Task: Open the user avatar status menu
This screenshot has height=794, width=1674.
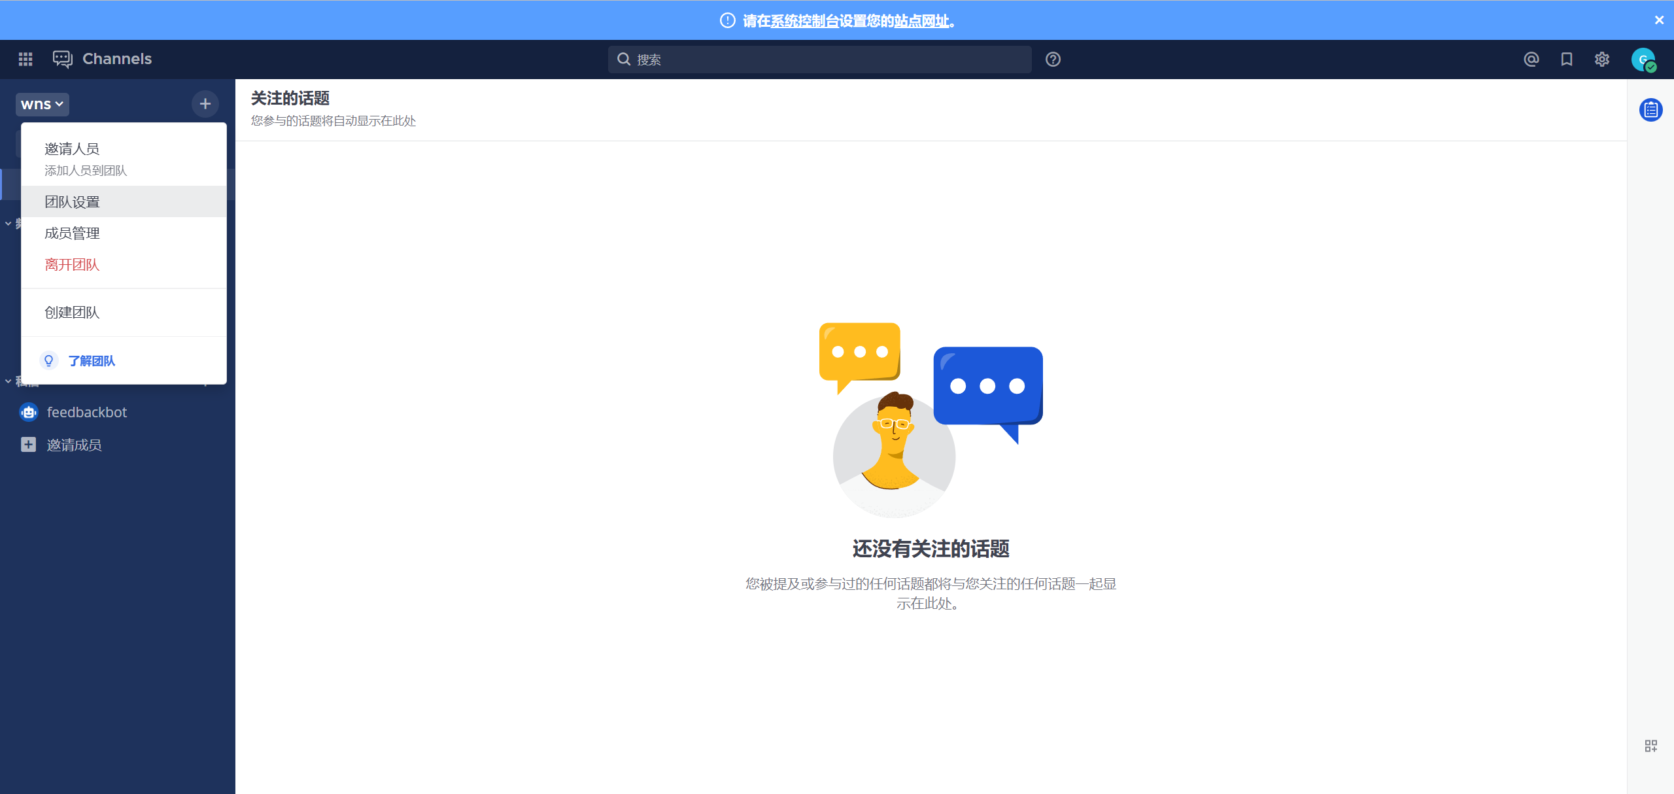Action: (1643, 60)
